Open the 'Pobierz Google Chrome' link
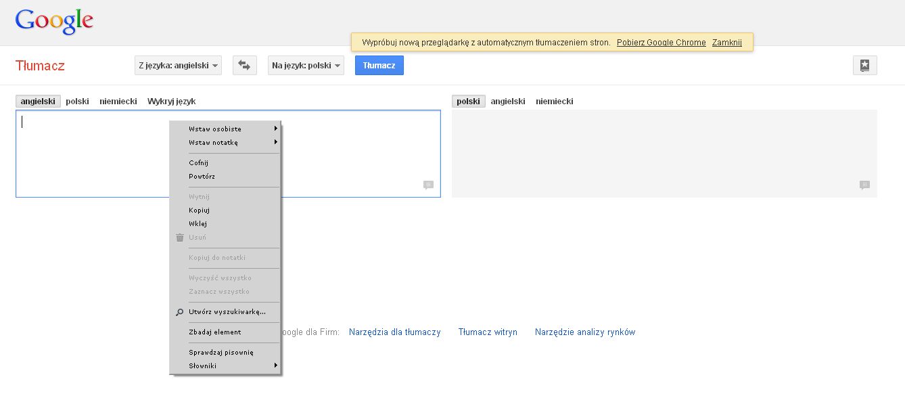Viewport: 905px width, 398px height. [662, 43]
